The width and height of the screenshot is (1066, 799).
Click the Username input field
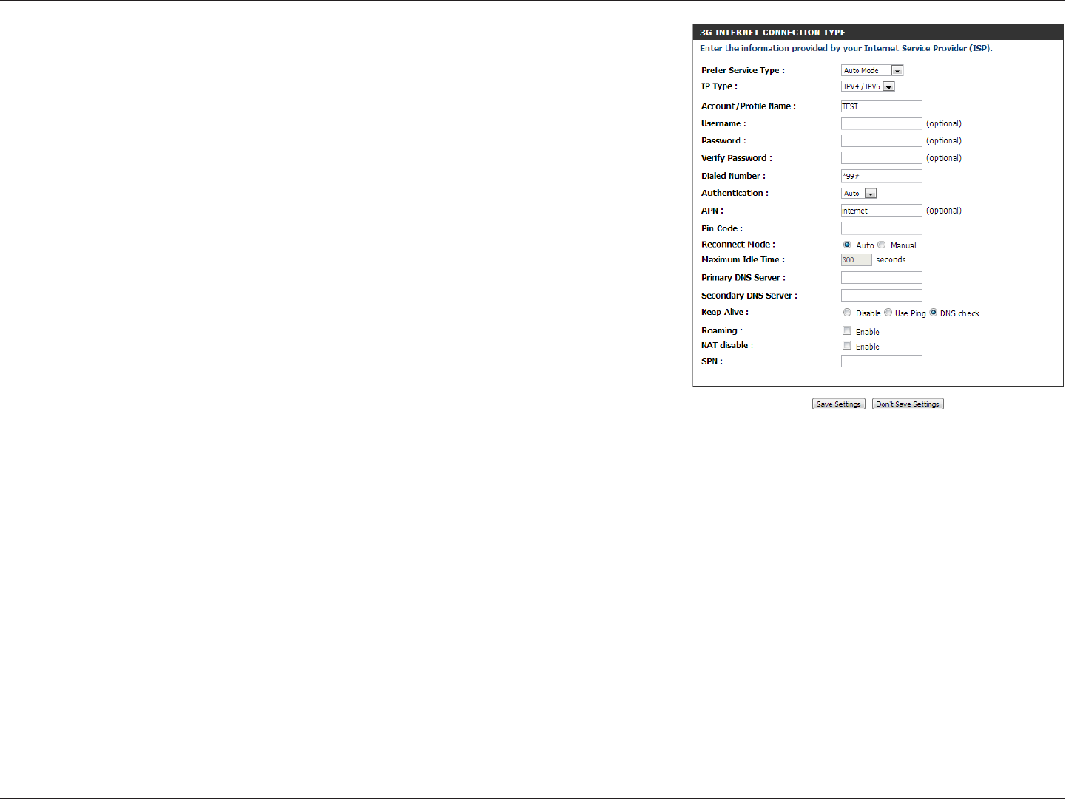coord(881,123)
